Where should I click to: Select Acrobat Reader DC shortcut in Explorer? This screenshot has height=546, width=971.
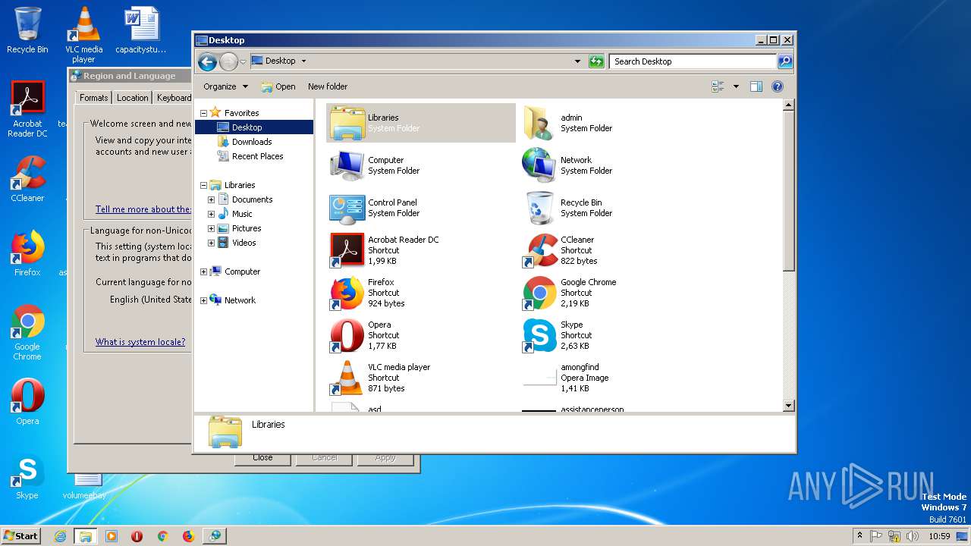tap(347, 250)
